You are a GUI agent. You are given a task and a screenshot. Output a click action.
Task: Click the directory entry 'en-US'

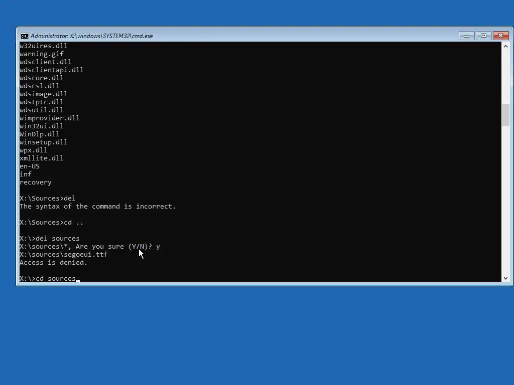(30, 166)
